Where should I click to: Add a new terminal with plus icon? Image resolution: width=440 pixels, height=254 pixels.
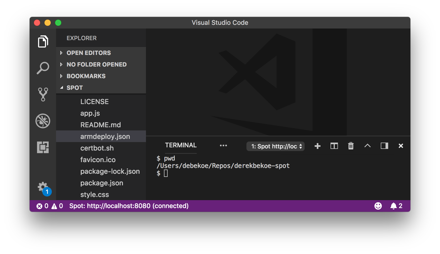318,146
